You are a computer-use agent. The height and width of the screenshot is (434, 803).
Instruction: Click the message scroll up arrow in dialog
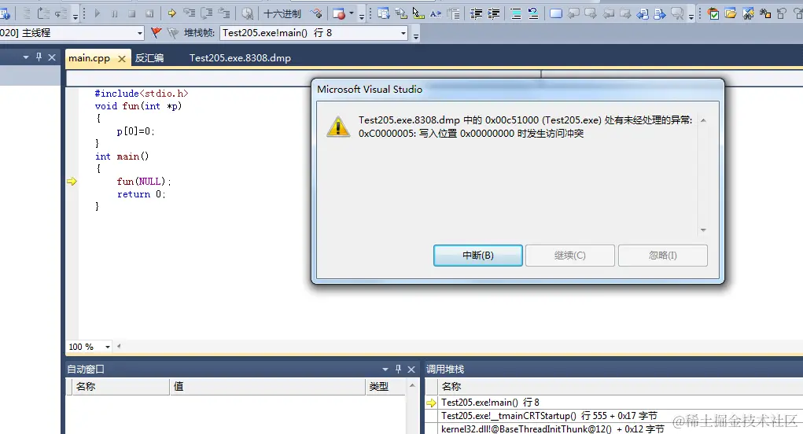(703, 121)
